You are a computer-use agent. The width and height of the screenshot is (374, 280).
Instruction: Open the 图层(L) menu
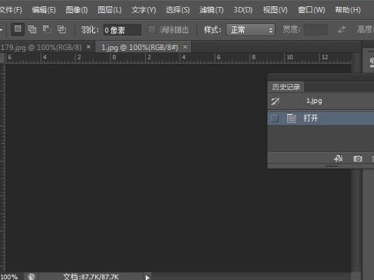[110, 10]
